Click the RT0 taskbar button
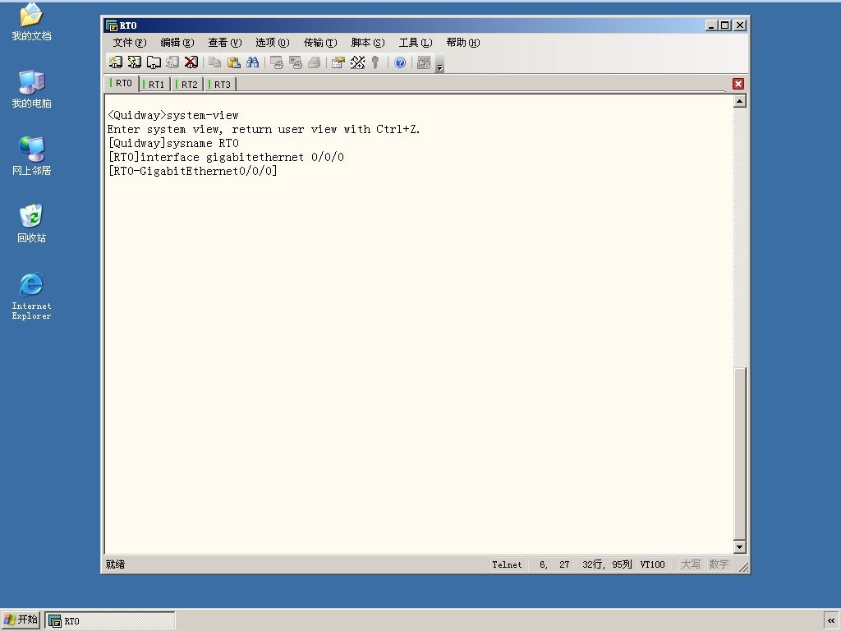Image resolution: width=841 pixels, height=631 pixels. [110, 621]
